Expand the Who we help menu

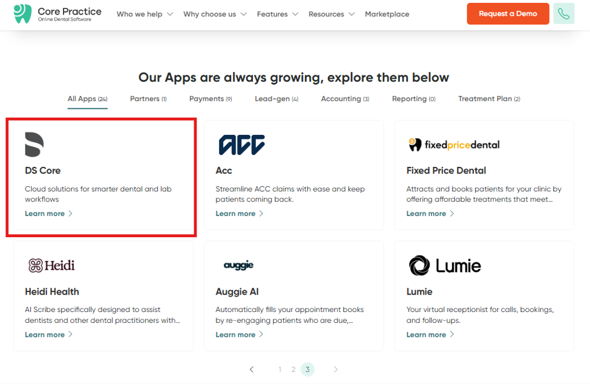145,14
